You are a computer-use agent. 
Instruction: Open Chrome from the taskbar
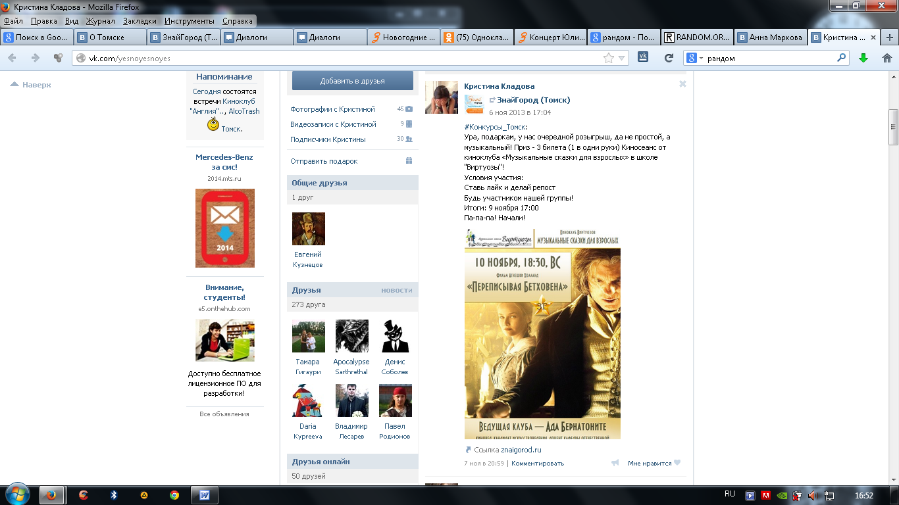pos(174,495)
